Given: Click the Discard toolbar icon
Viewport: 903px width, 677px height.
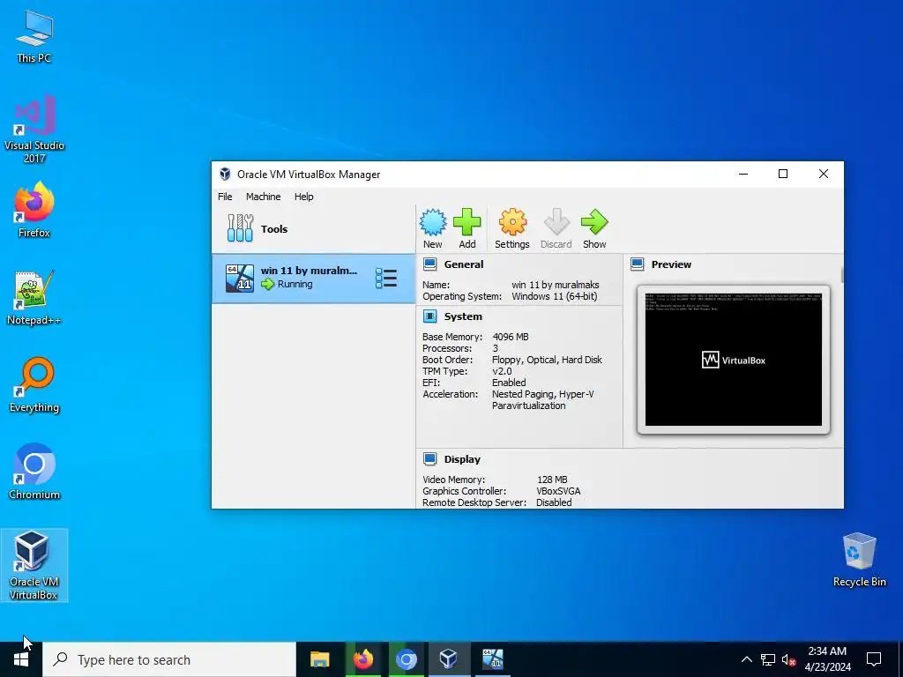Looking at the screenshot, I should 556,222.
